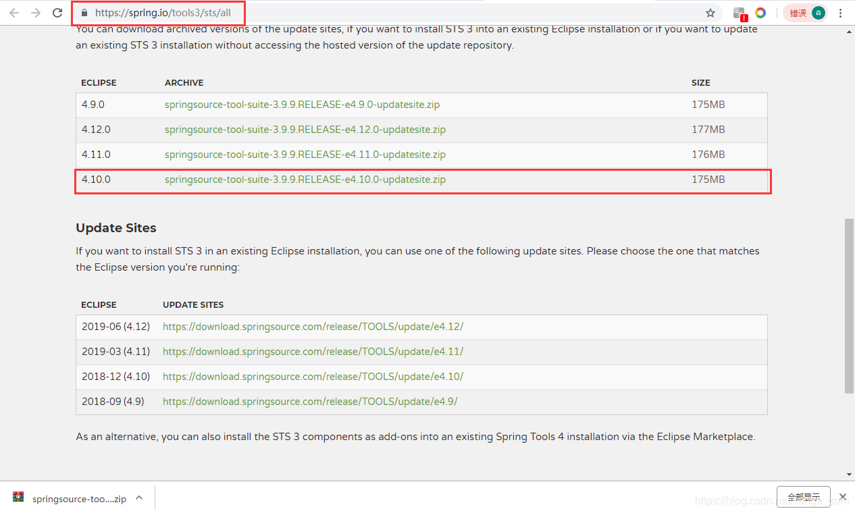Open the Chrome profile error chip
The image size is (855, 513).
pyautogui.click(x=806, y=13)
